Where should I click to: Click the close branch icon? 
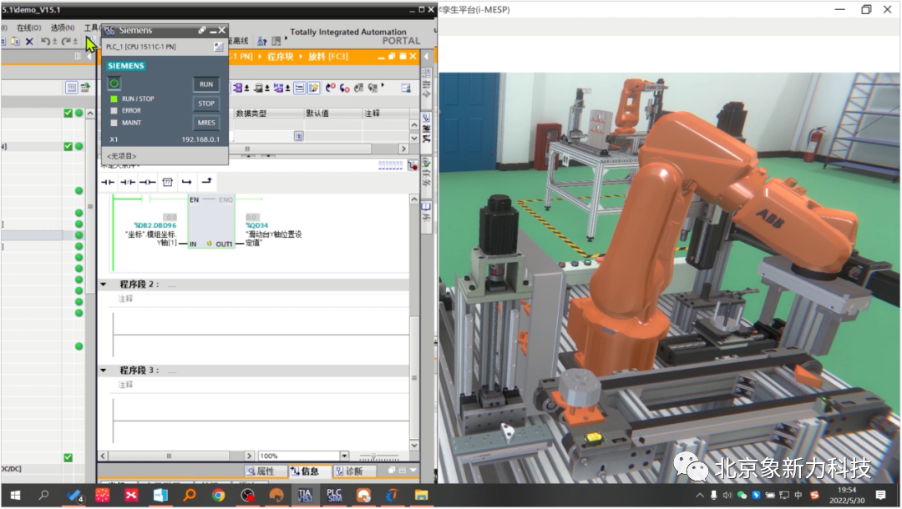(206, 182)
